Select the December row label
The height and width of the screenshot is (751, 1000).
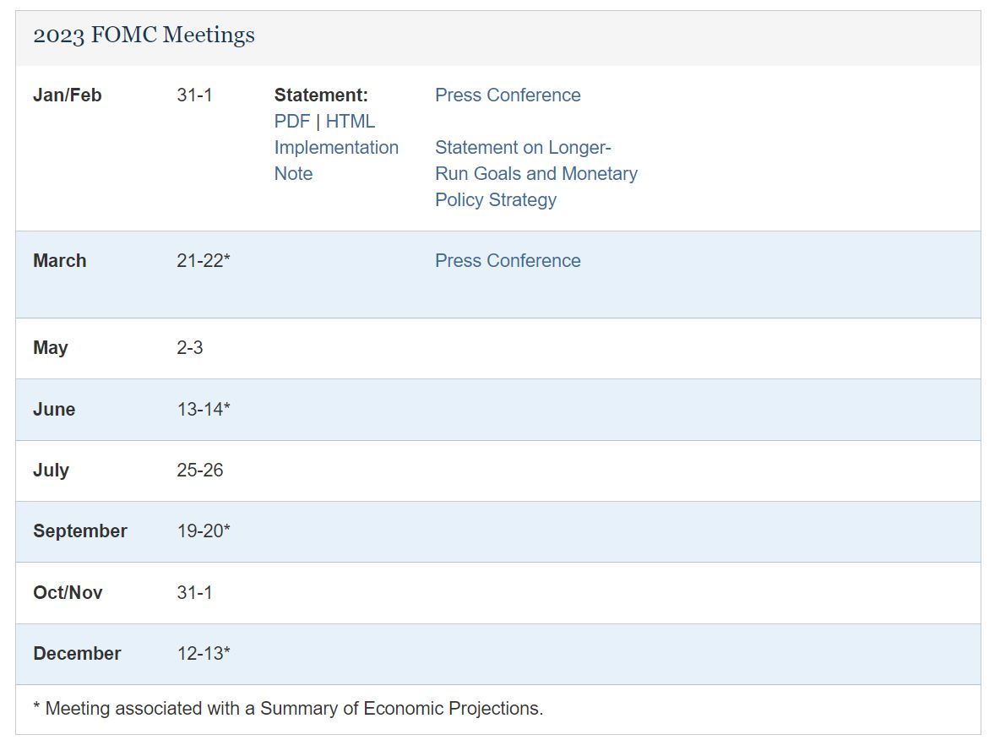77,654
